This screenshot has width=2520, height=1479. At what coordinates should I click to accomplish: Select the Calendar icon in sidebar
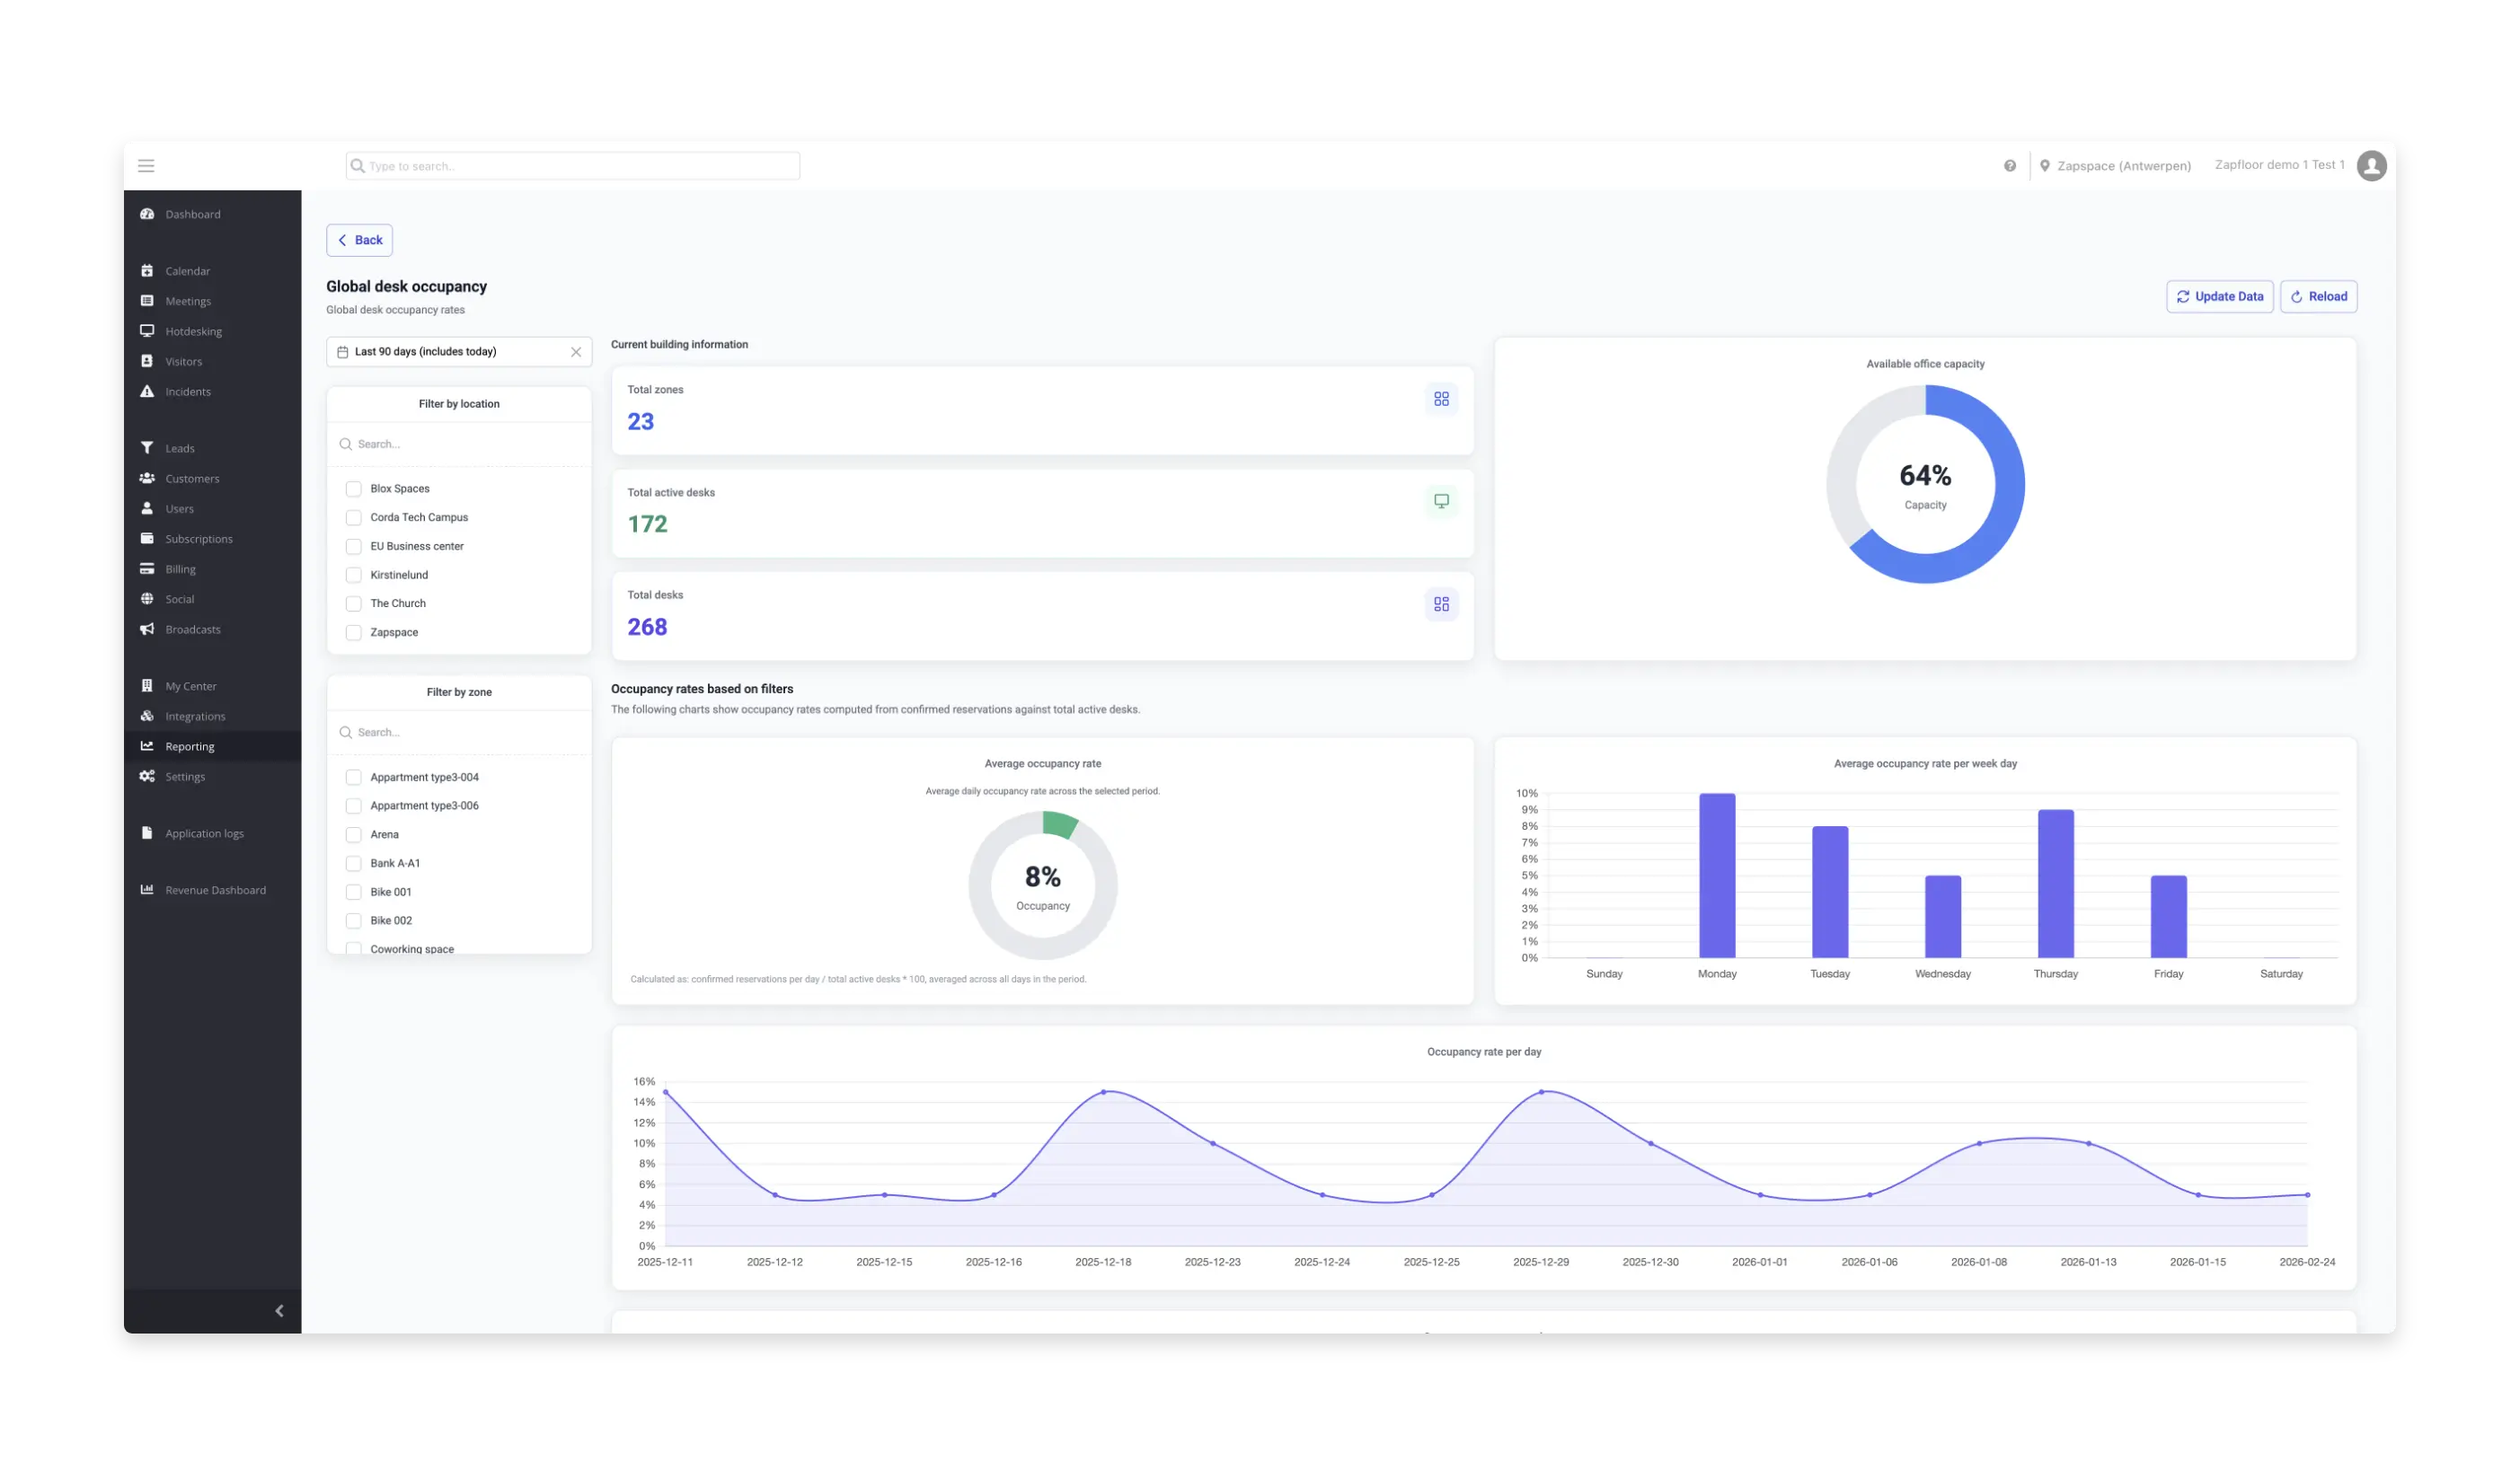[x=147, y=269]
